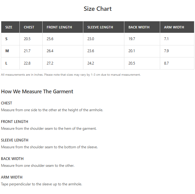
Task: Click the BACK WIDTH column header
Action: coord(139,27)
